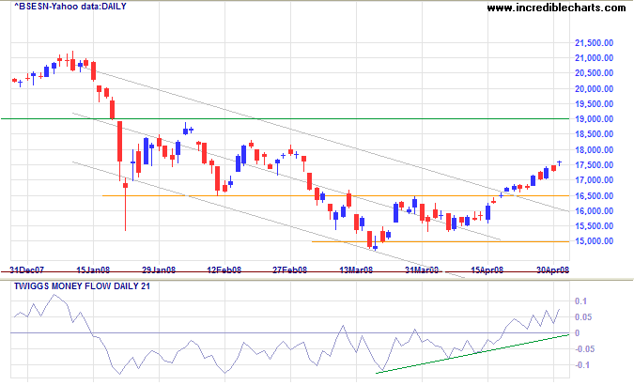
Task: Click the 19,000.00 price axis label
Action: [x=594, y=119]
